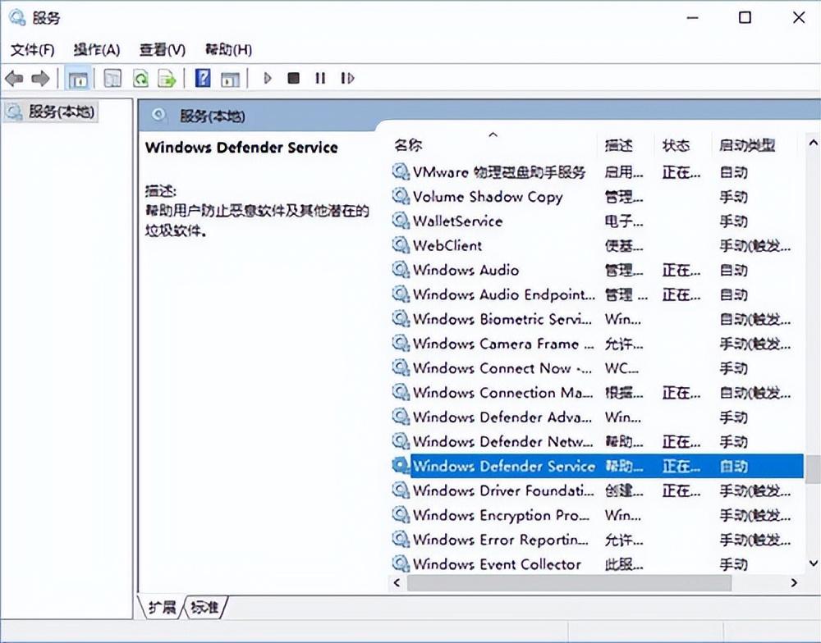Click the Services icon in the title bar
This screenshot has height=643, width=821.
coord(16,17)
